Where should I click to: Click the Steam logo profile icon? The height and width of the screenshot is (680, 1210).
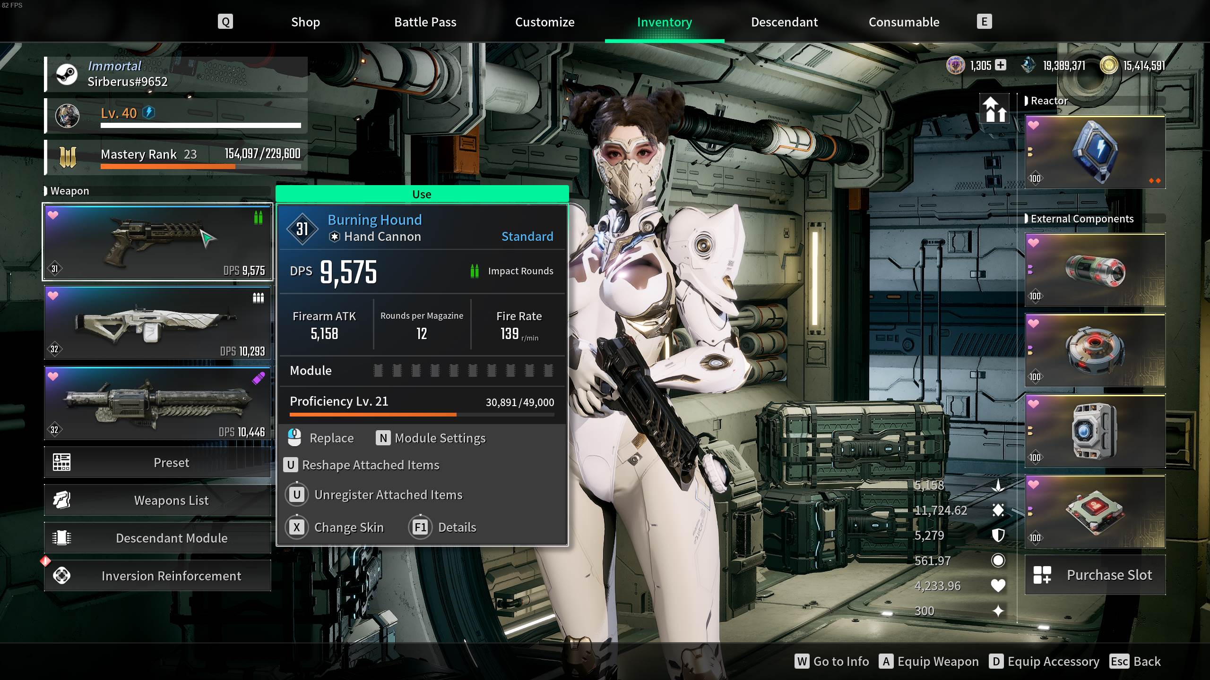67,74
